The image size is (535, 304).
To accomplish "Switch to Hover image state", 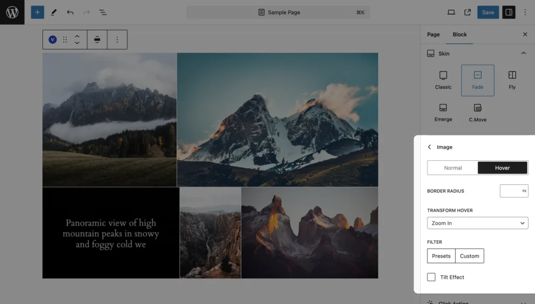I will pyautogui.click(x=502, y=168).
